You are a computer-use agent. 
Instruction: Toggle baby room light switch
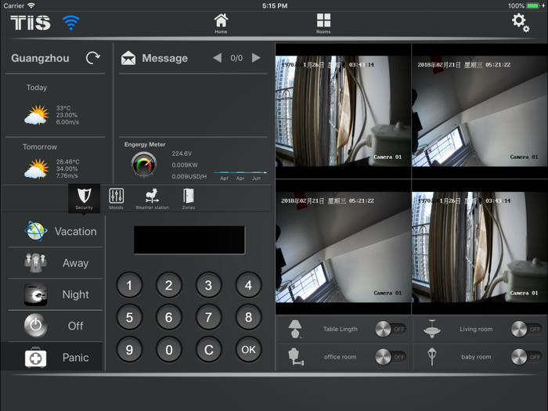click(x=527, y=357)
